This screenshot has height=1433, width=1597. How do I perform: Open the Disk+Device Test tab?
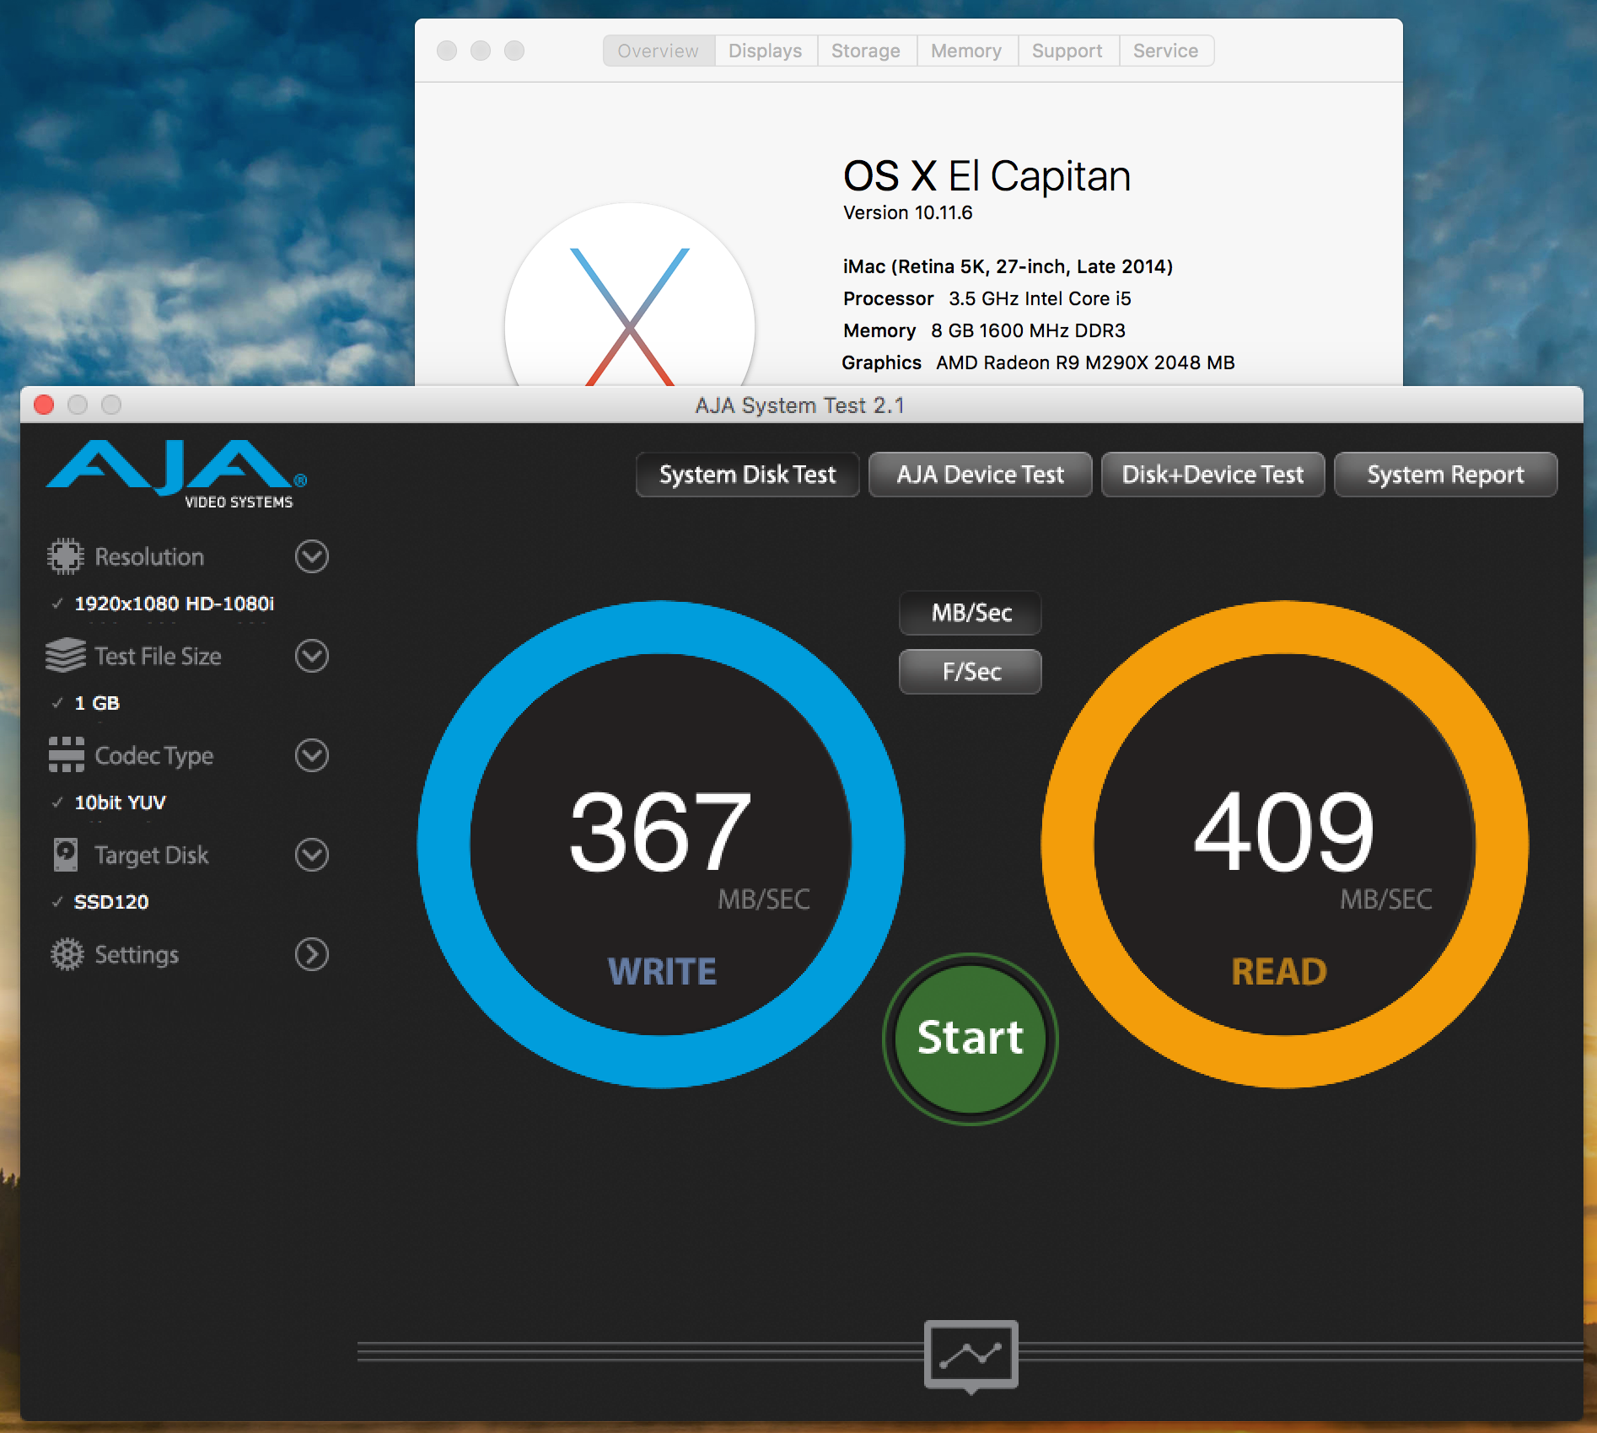[1213, 475]
